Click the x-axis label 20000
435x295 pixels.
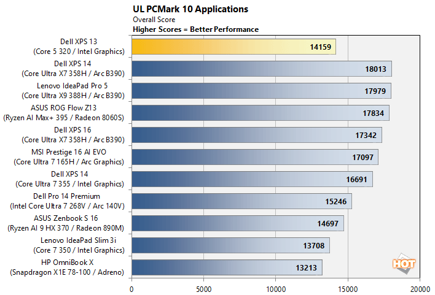click(420, 289)
